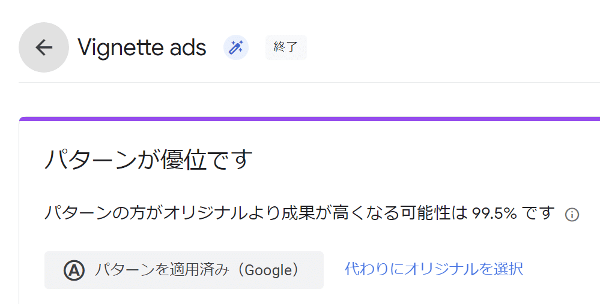The height and width of the screenshot is (304, 600).
Task: Click the light blue circle around the wand
Action: coord(235,47)
